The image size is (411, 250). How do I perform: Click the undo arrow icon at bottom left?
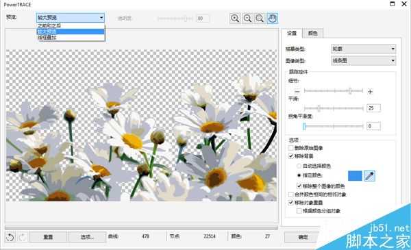pos(10,237)
